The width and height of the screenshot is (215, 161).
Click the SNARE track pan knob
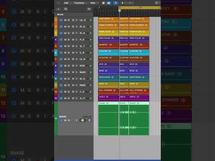pos(89,120)
